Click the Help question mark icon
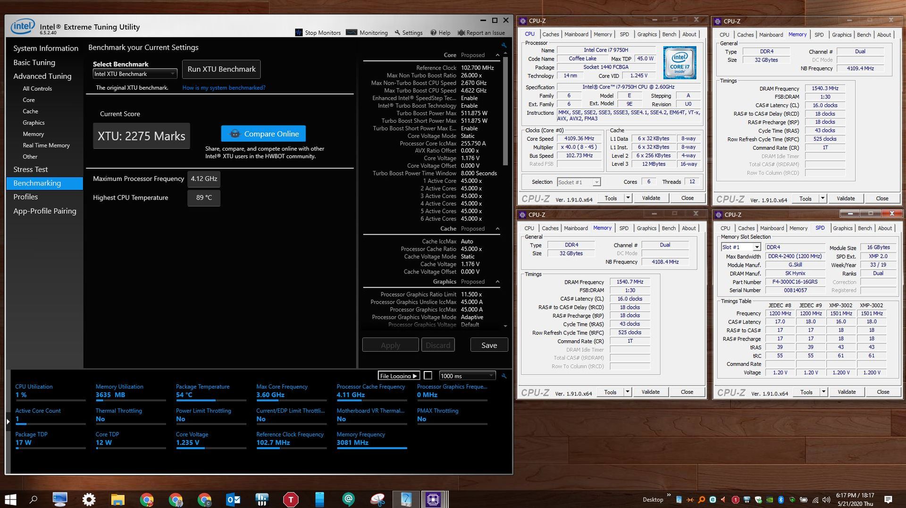 tap(433, 33)
